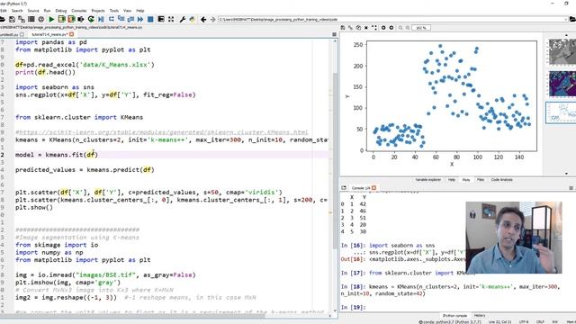Click the Save all files icon
The height and width of the screenshot is (324, 576).
[22, 19]
